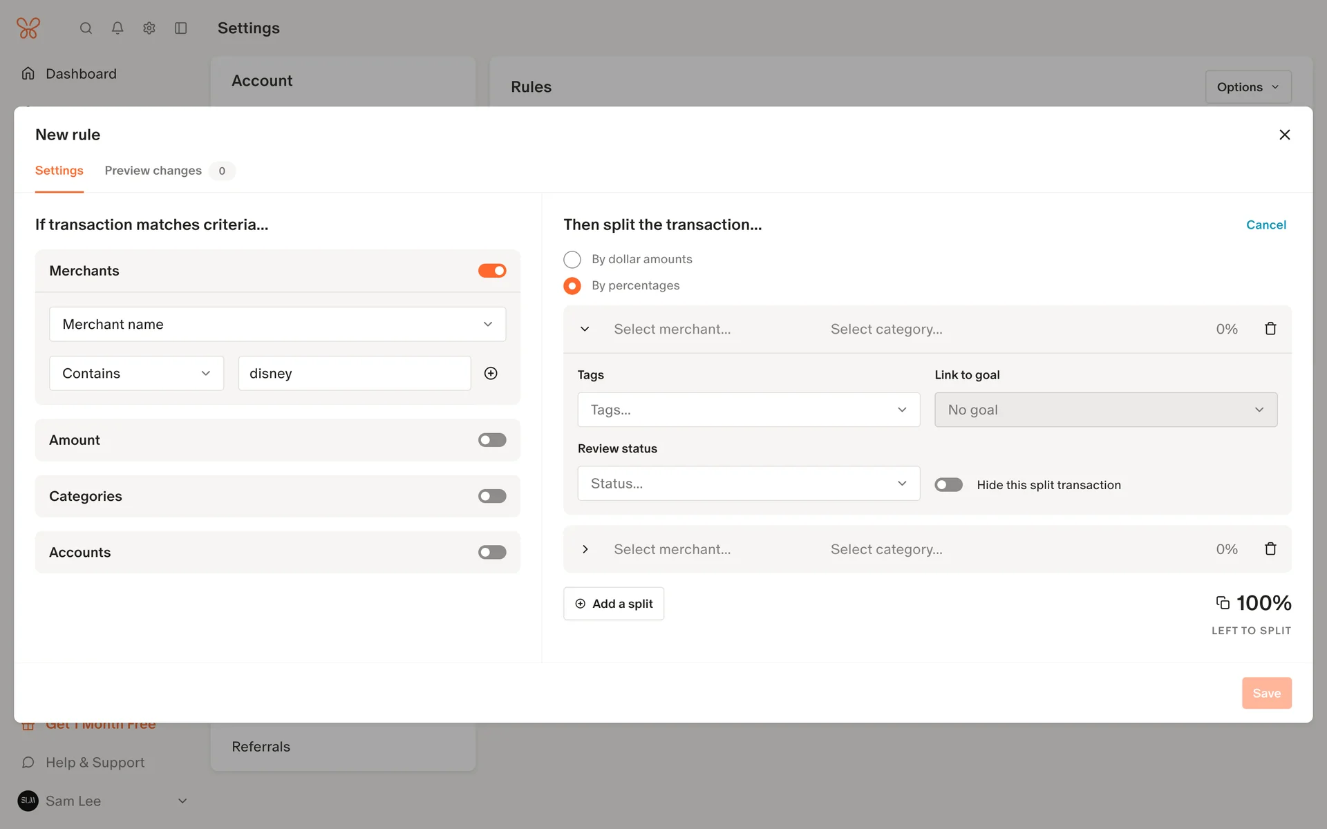
Task: Click the Cancel link
Action: click(x=1265, y=225)
